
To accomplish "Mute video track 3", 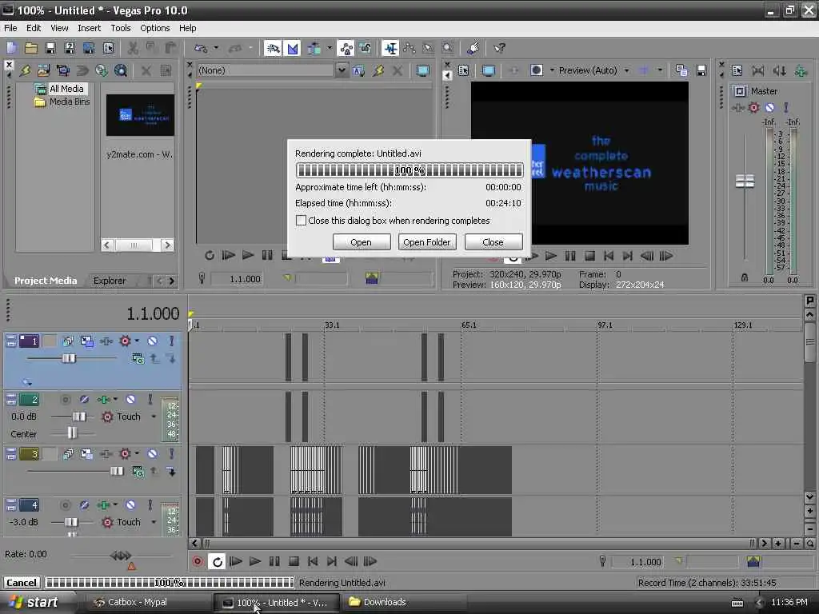I will 152,454.
